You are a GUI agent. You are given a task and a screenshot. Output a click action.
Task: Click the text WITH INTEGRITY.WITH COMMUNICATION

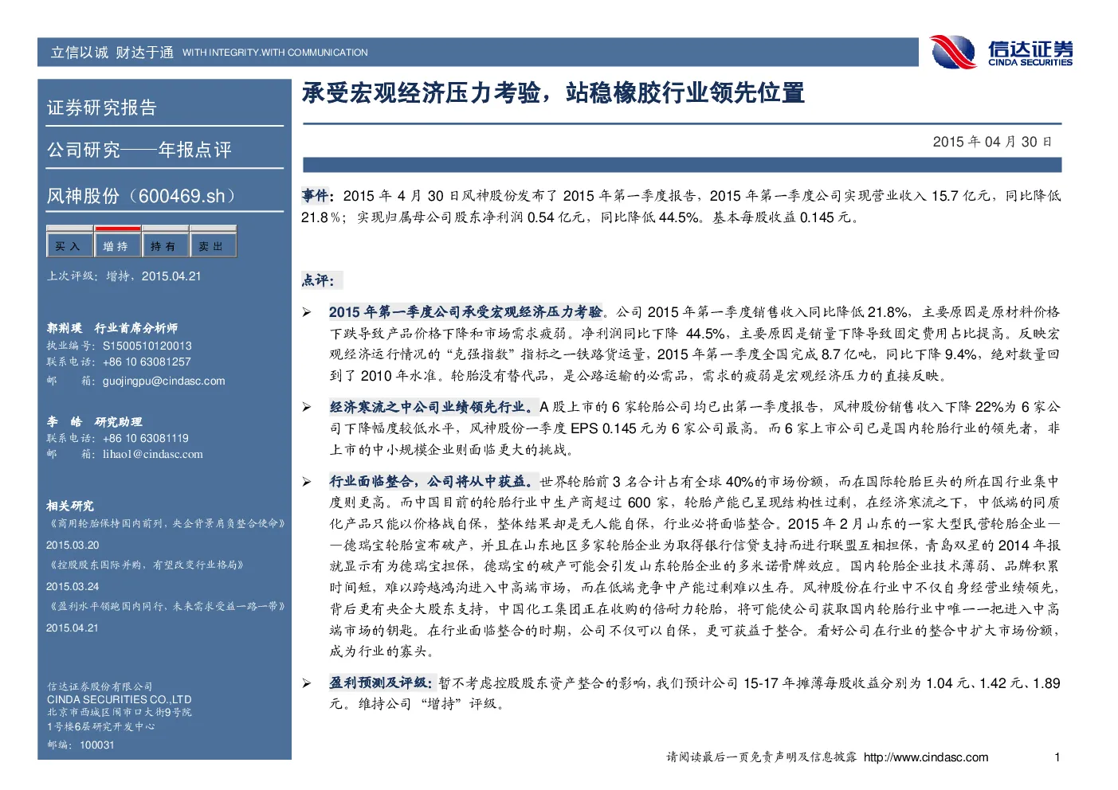click(x=275, y=53)
